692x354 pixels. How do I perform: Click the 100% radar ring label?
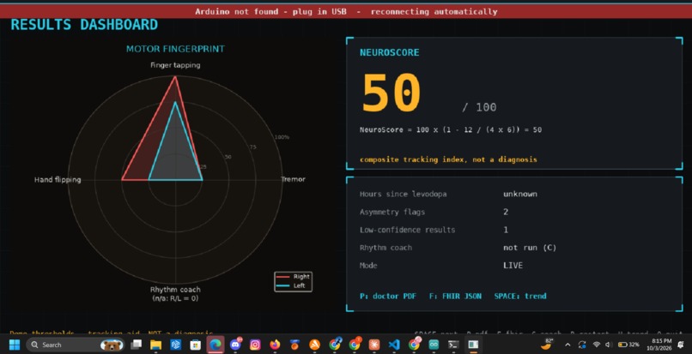(x=282, y=137)
